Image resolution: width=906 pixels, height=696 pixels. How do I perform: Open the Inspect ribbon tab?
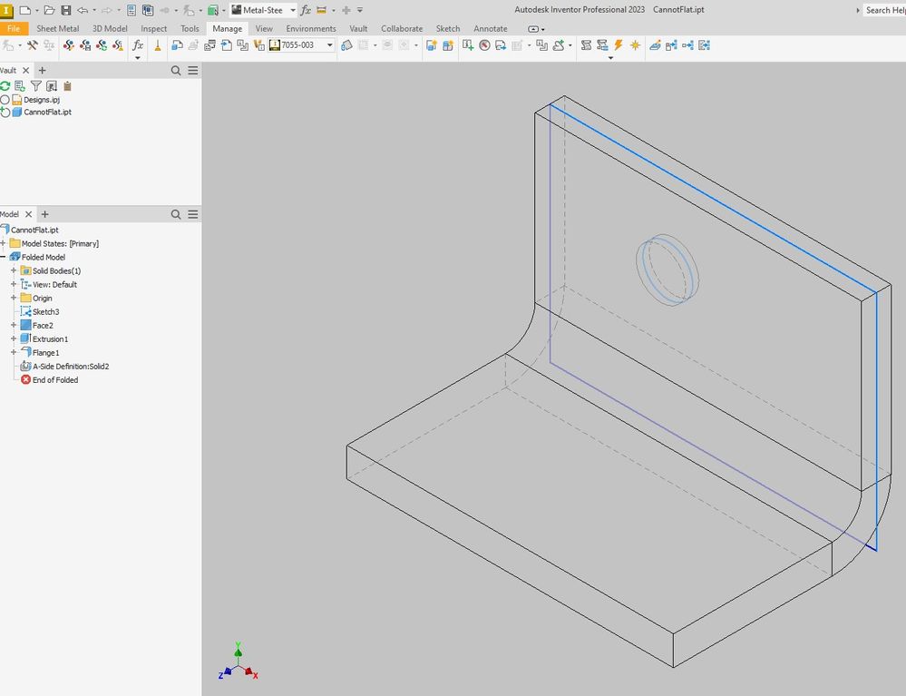pyautogui.click(x=153, y=28)
